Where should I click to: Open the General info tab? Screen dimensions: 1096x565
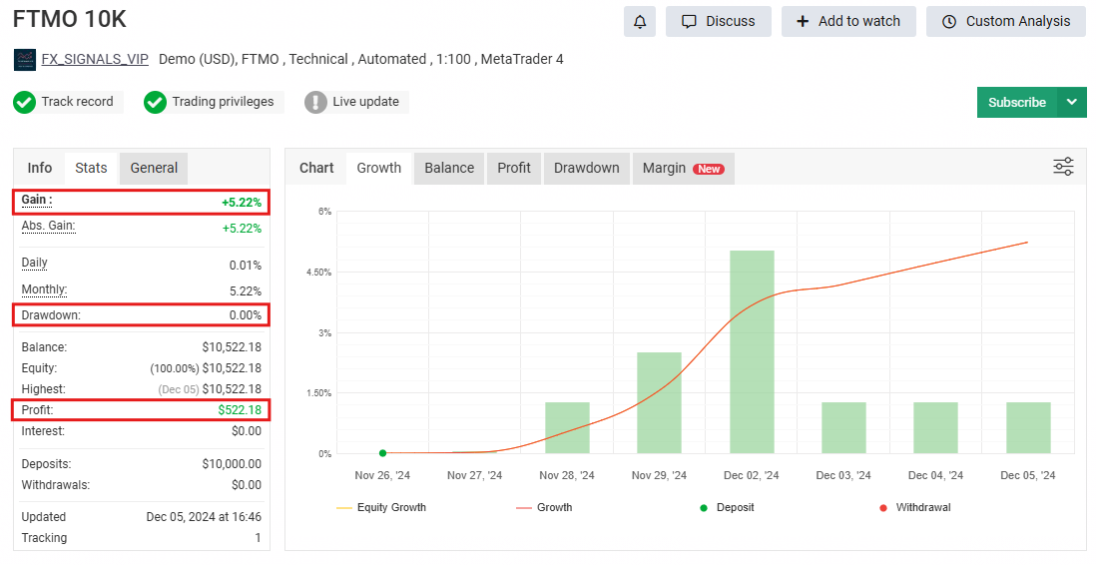(154, 168)
